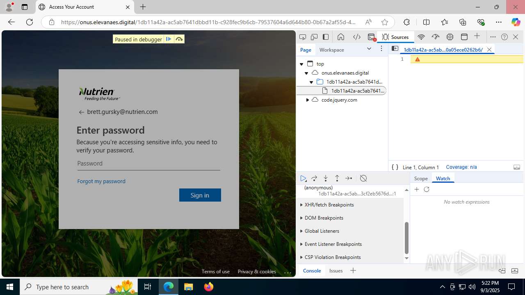This screenshot has height=295, width=525.
Task: Step over from the Paused in debugger overlay
Action: pyautogui.click(x=179, y=39)
